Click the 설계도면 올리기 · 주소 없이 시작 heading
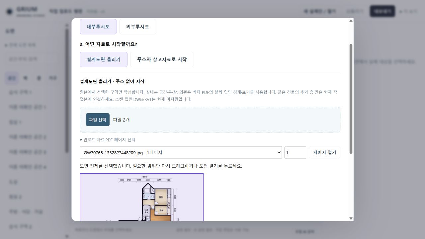Screen dimensions: 425x239 click(x=112, y=81)
